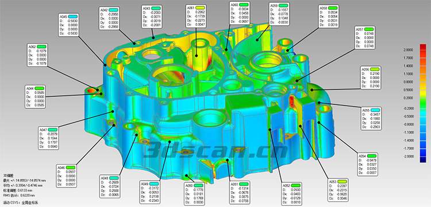Click the A045 cyan color swatch
Screen dimensions: 431x207
(x=72, y=17)
